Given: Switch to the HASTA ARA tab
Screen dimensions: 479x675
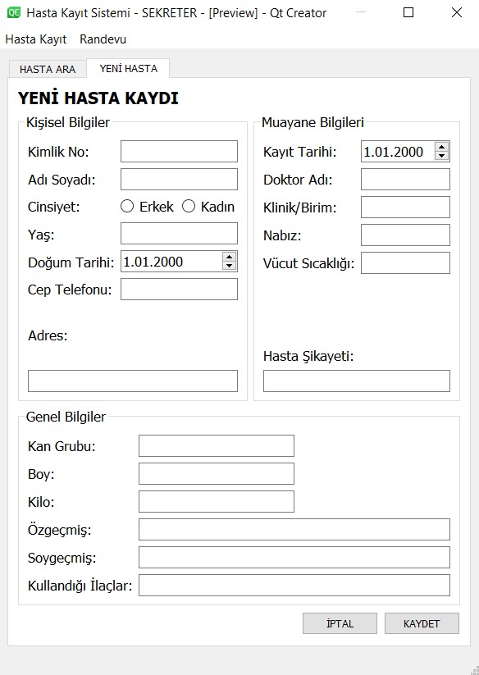Looking at the screenshot, I should (x=48, y=68).
